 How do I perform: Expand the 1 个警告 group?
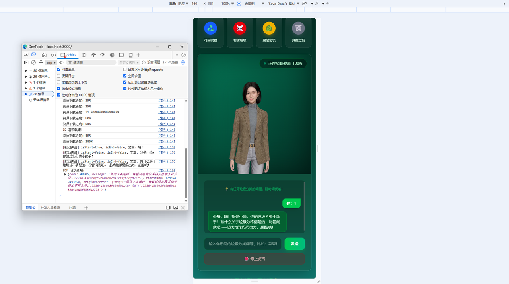coord(26,88)
